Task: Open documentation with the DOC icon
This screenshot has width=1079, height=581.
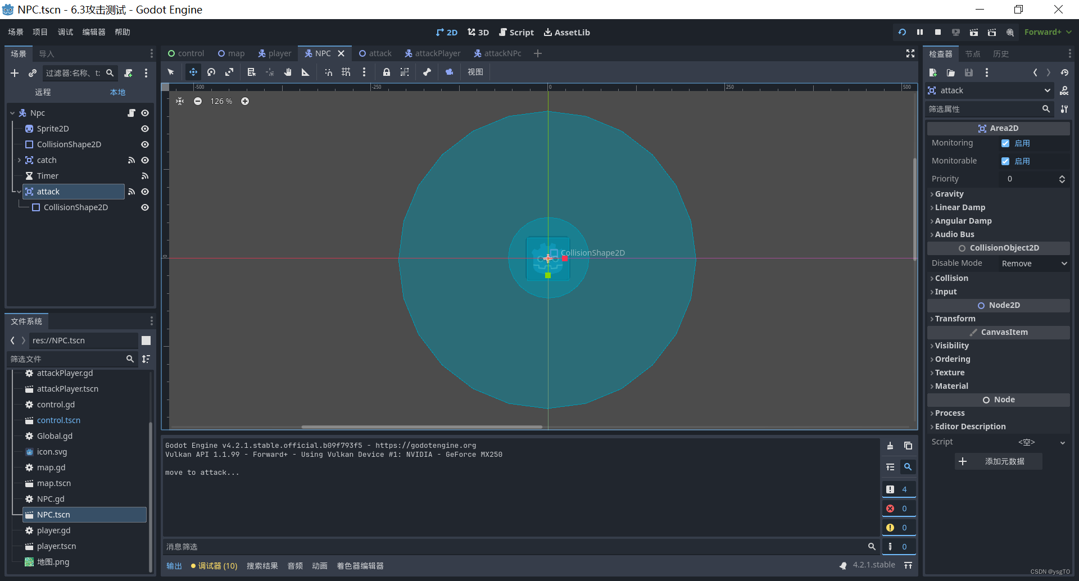Action: pyautogui.click(x=1064, y=90)
